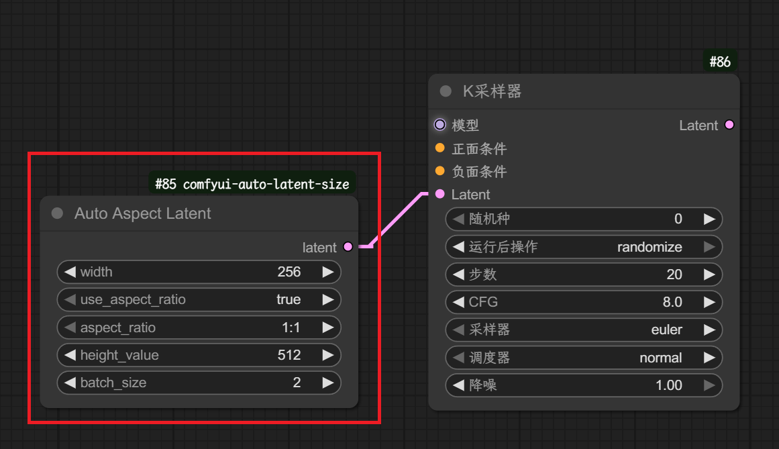The image size is (779, 449).
Task: Decrease 降噪 denoise with left arrow
Action: click(458, 385)
